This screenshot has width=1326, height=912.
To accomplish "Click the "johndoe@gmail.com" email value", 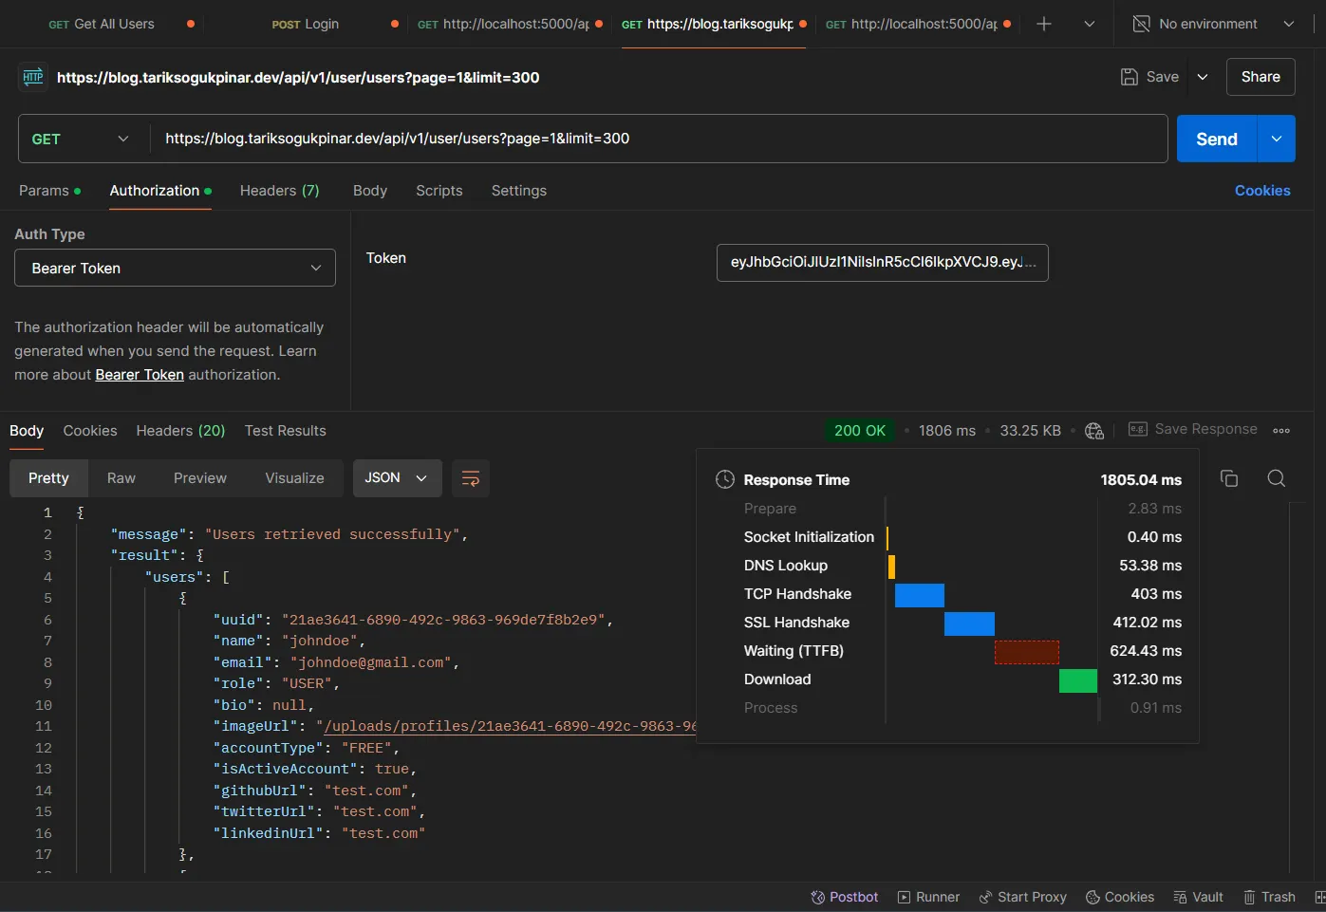I will [371, 662].
